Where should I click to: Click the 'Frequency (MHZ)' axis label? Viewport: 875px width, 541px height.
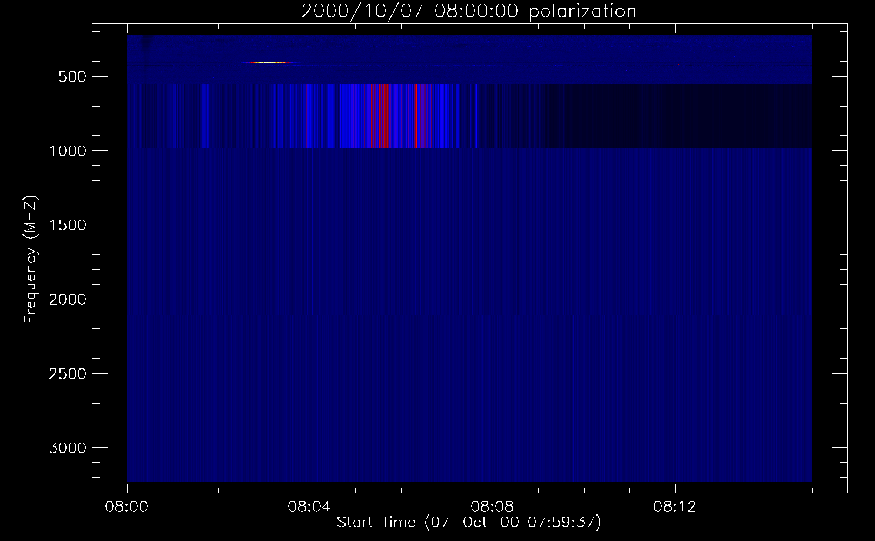31,259
